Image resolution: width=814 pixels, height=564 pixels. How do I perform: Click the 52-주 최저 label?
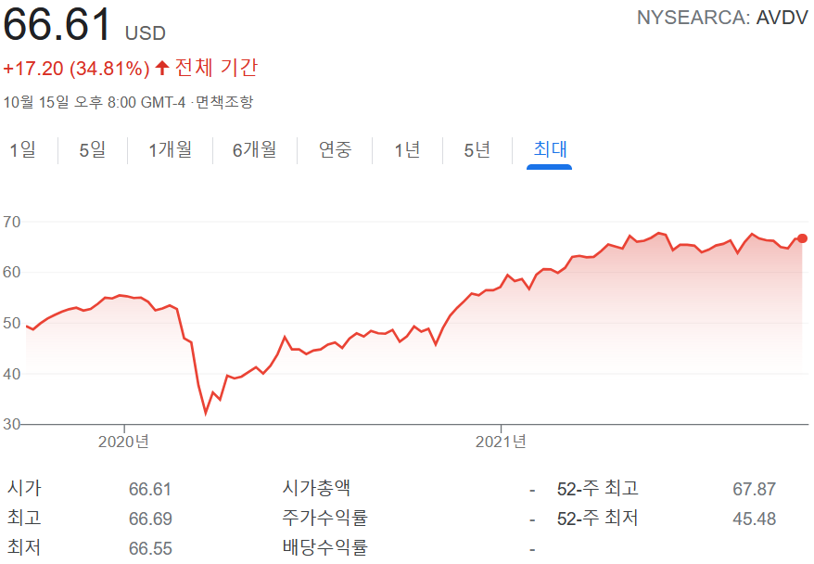598,519
